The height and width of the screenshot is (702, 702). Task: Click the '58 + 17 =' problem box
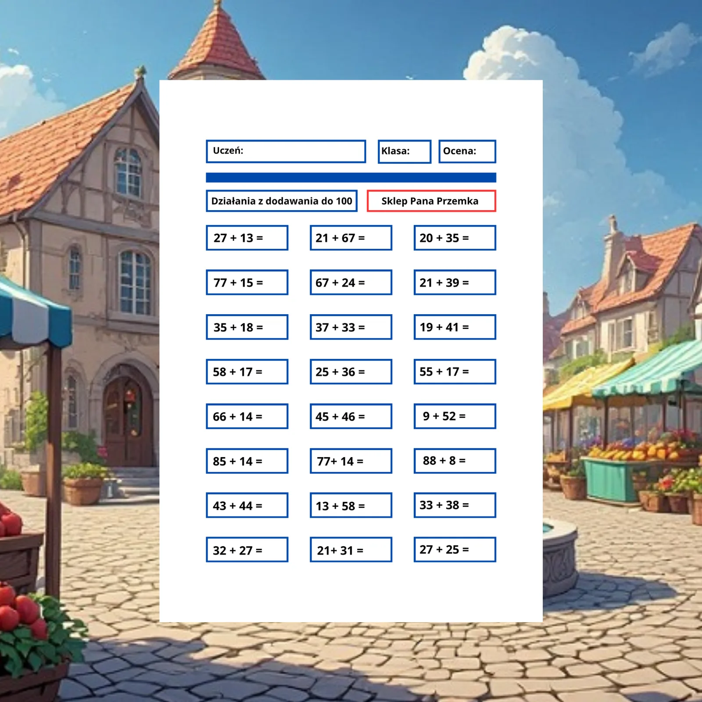click(247, 372)
